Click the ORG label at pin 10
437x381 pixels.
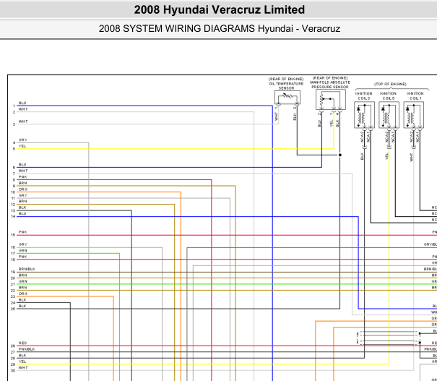pyautogui.click(x=23, y=189)
